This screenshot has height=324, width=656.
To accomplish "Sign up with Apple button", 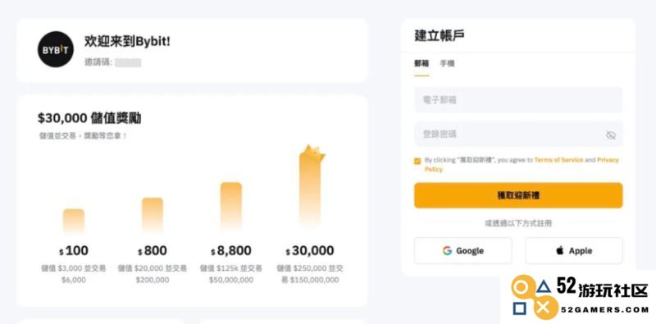I will pos(574,251).
